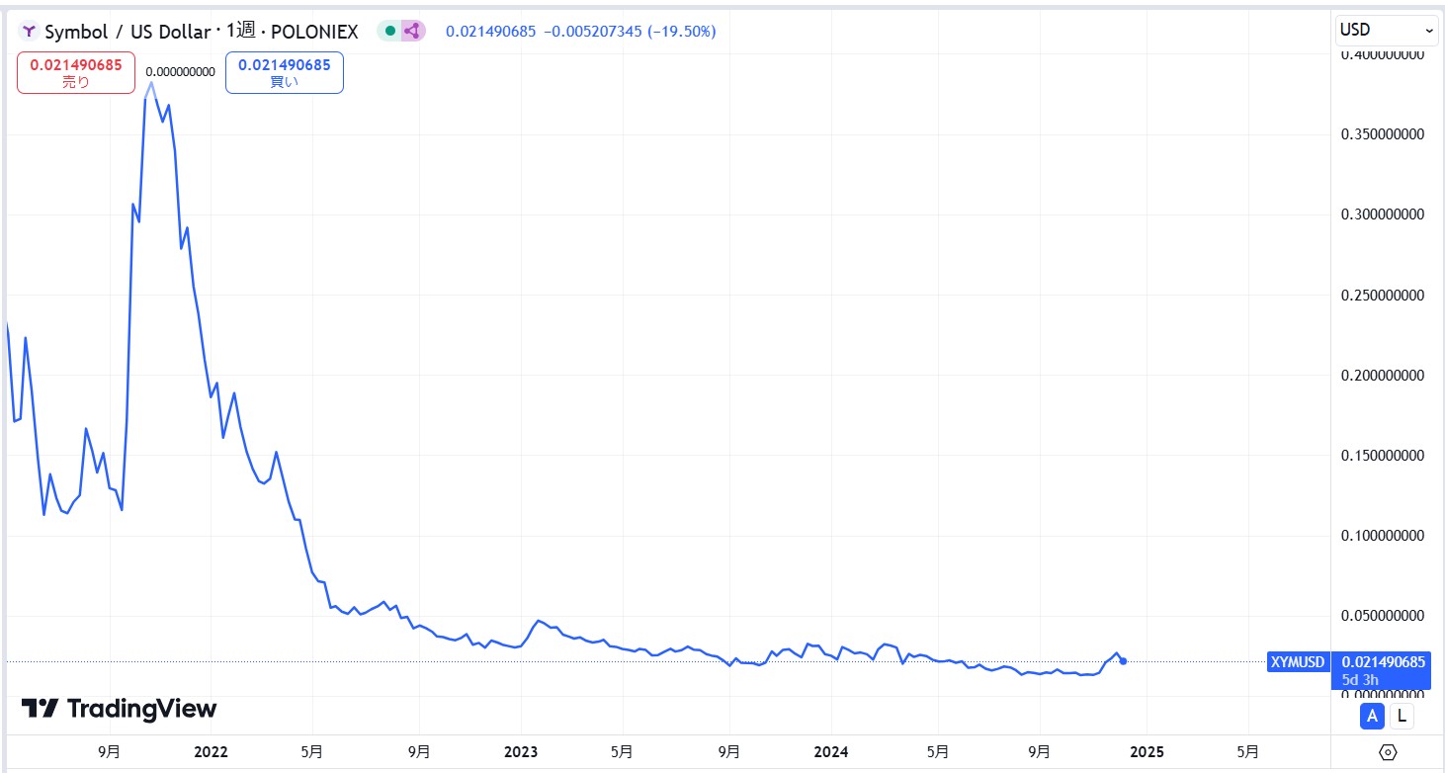Click the 0.150000000 price axis label
Viewport: 1445px width, 773px height.
(1382, 456)
